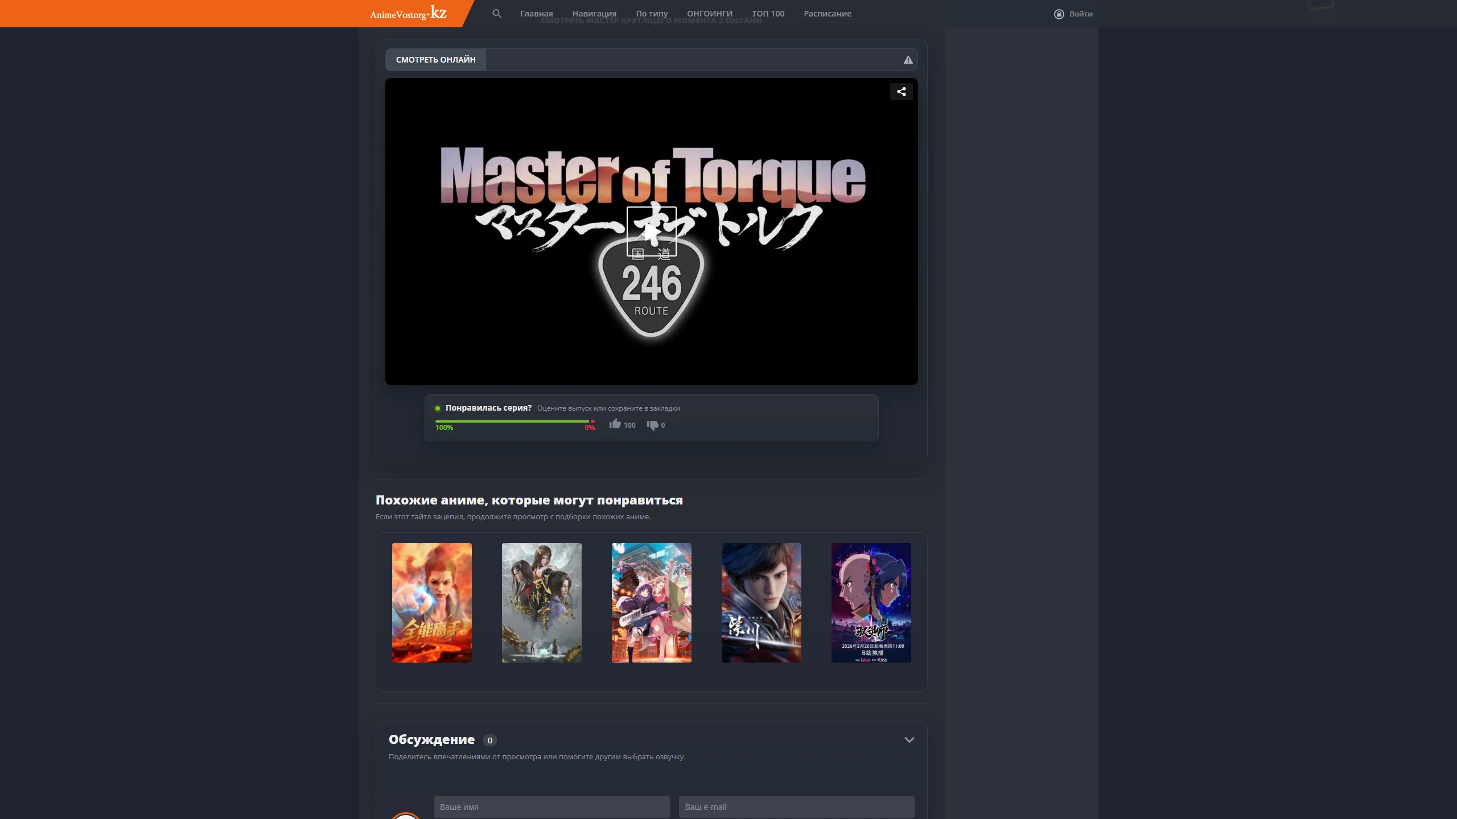Viewport: 1457px width, 819px height.
Task: Open the Навигация menu
Action: click(594, 14)
